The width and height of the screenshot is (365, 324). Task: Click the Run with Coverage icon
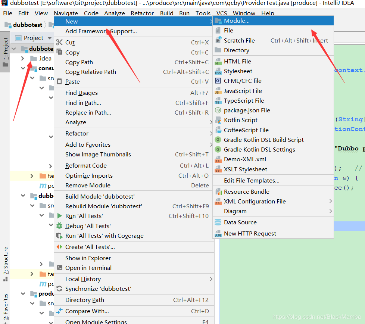pyautogui.click(x=60, y=236)
